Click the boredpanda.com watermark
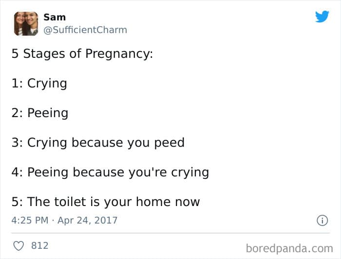Viewport: 341px width, 259px height. 289,248
